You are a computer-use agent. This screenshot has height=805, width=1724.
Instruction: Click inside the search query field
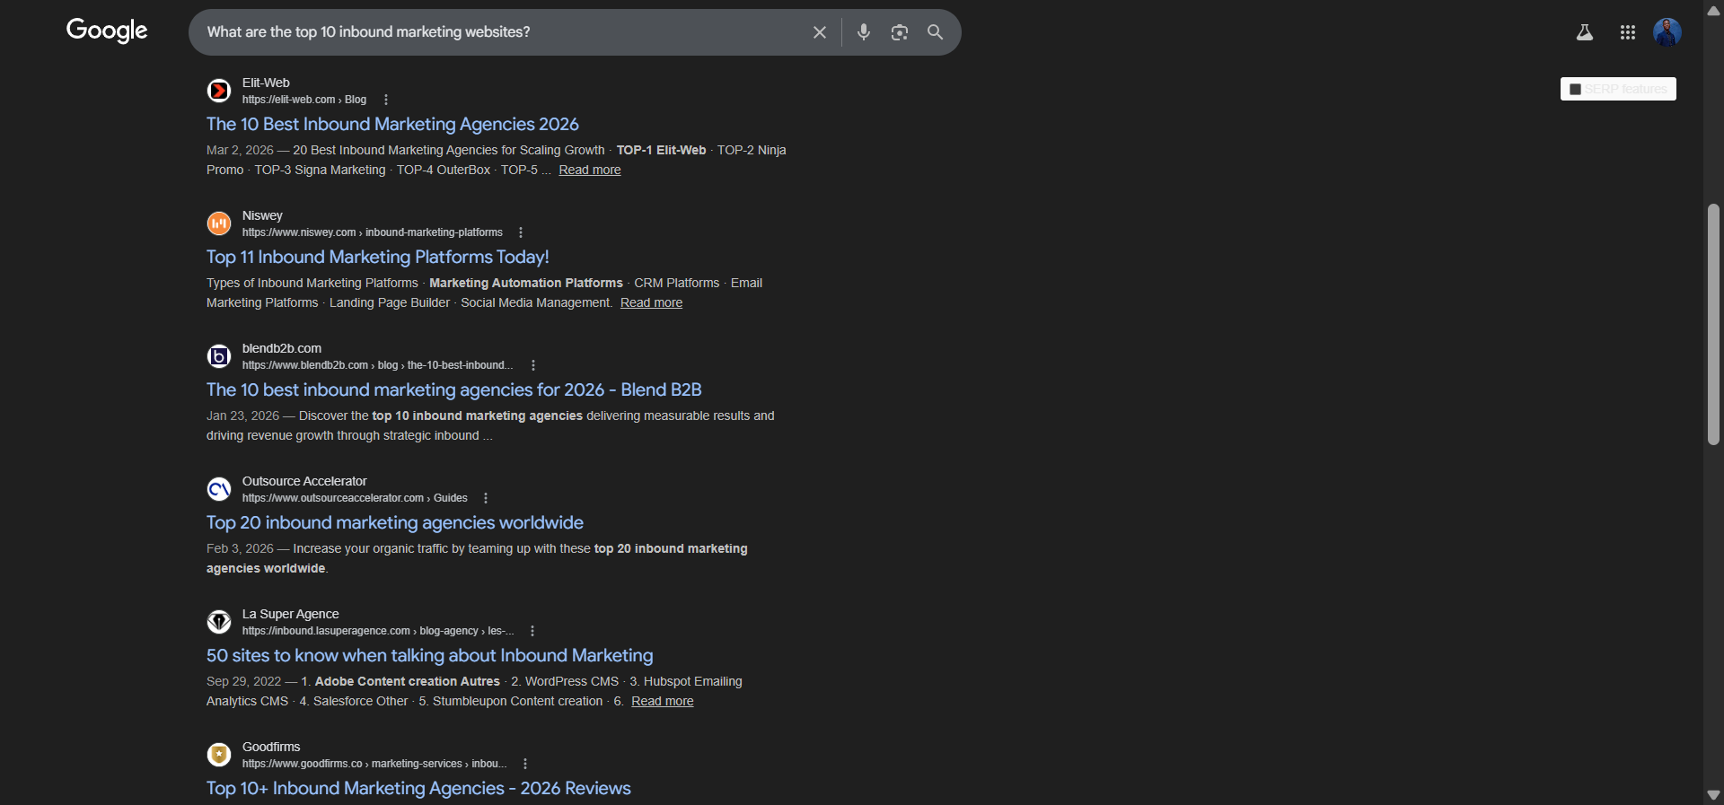(x=503, y=32)
